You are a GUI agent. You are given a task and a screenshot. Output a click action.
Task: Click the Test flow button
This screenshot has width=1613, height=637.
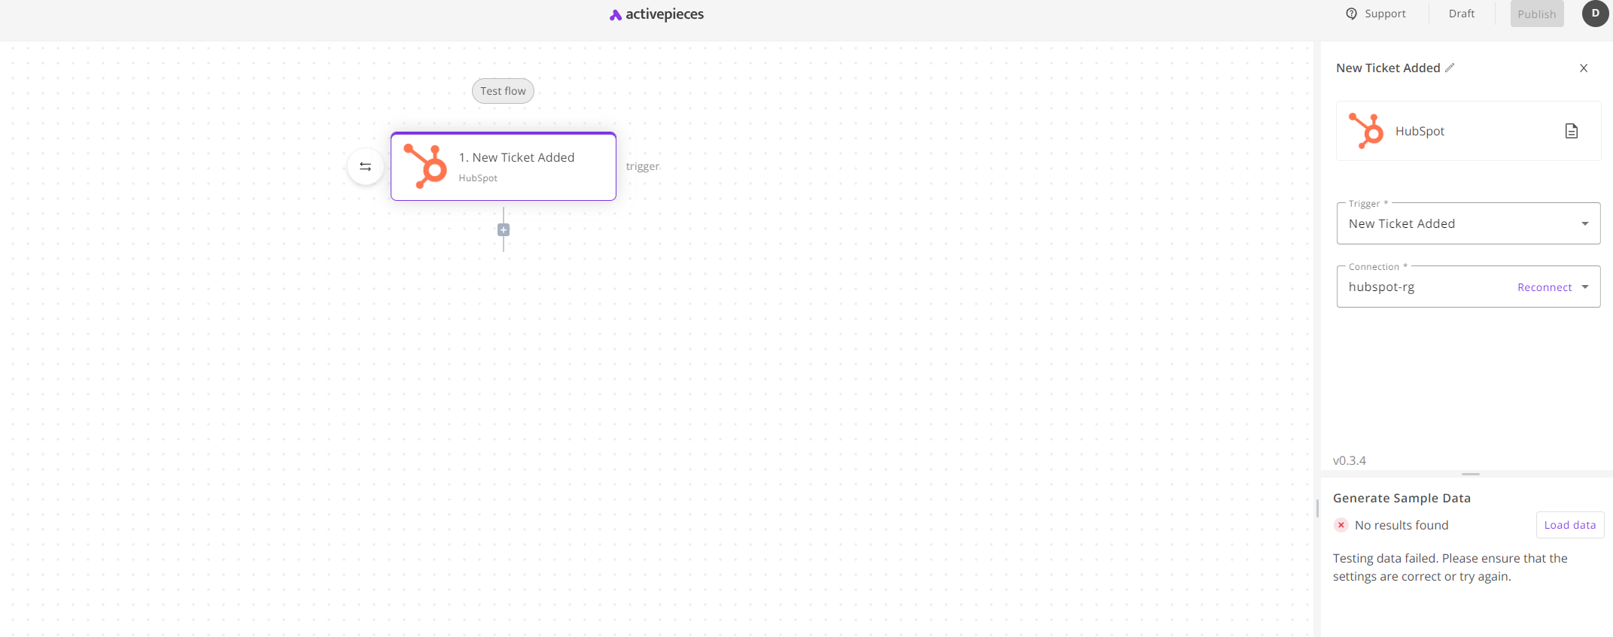[503, 91]
